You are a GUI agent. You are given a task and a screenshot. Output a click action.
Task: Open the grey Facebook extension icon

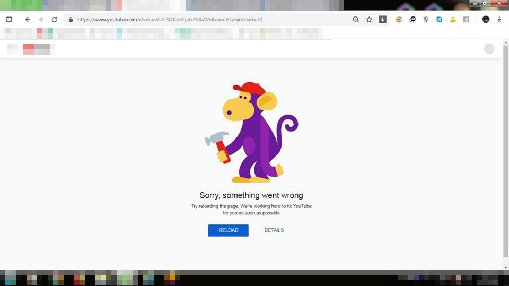(466, 20)
